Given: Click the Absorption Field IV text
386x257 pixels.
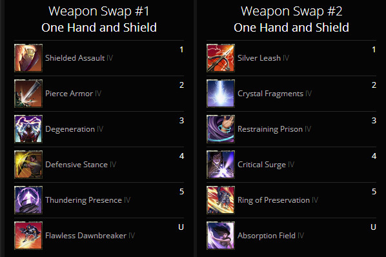Looking at the screenshot, I should coord(270,236).
